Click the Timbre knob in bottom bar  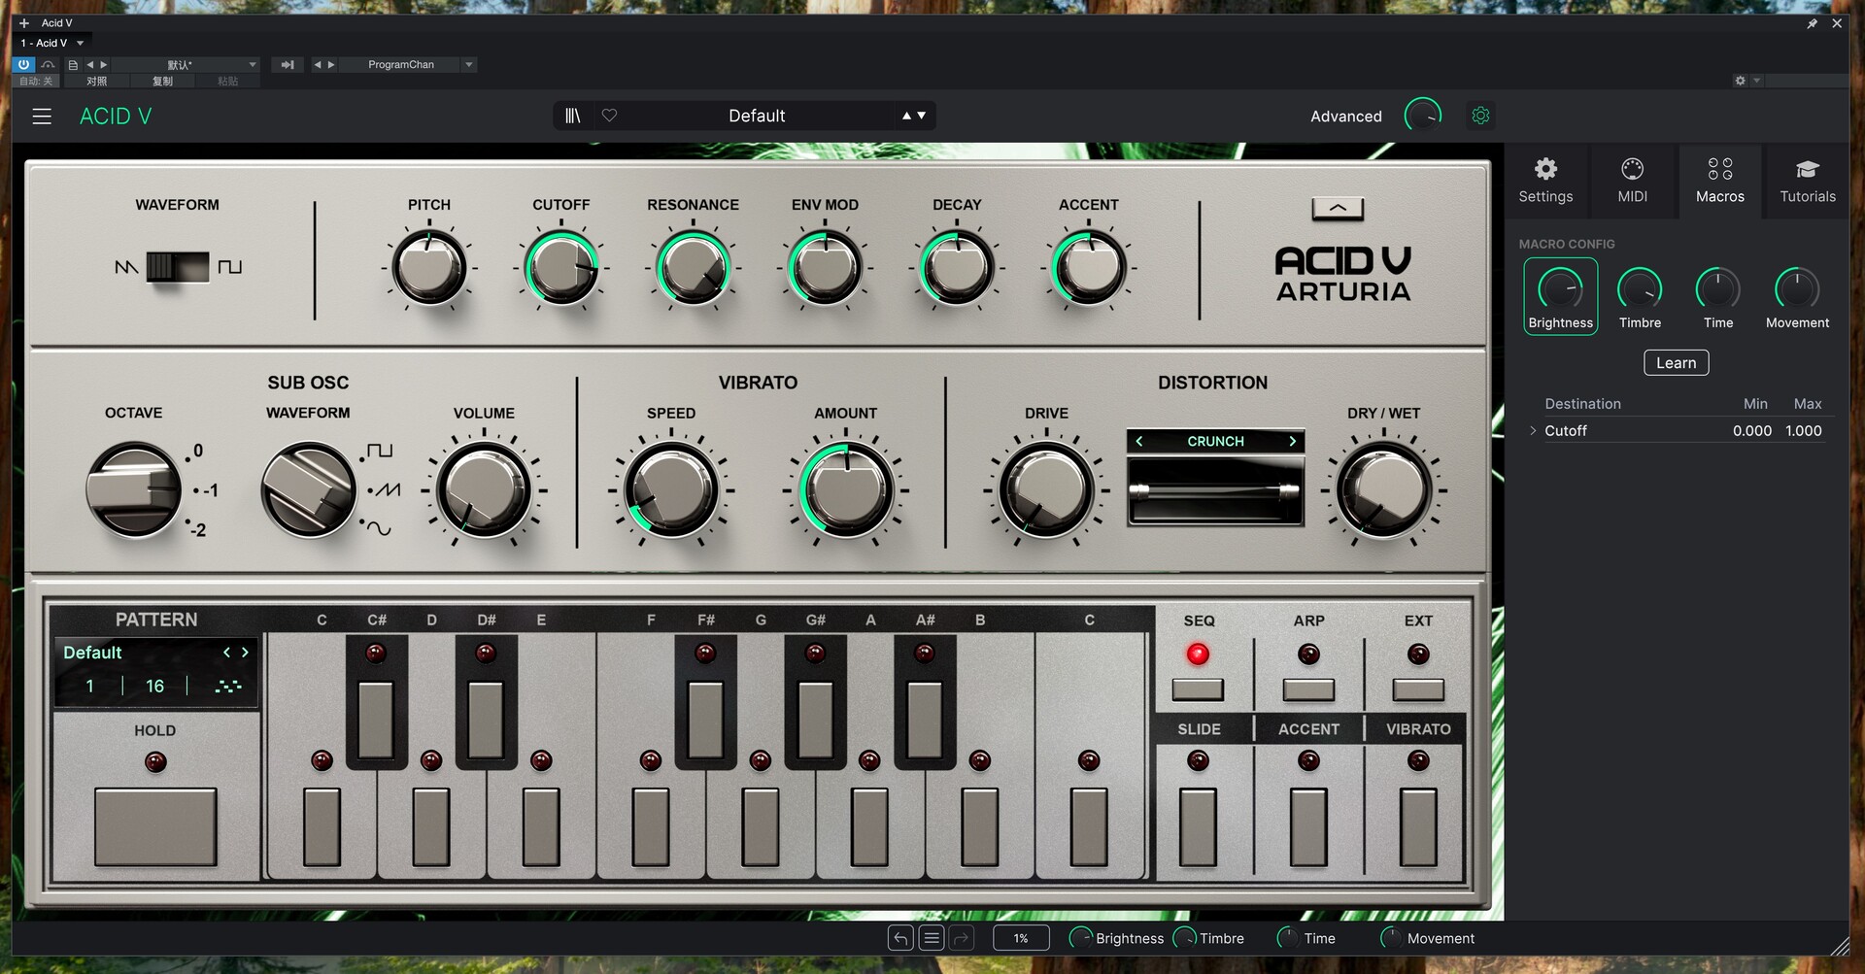pos(1184,938)
